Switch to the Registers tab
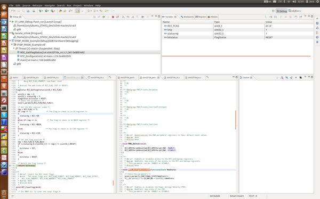The width and height of the screenshot is (320, 199). [x=201, y=17]
